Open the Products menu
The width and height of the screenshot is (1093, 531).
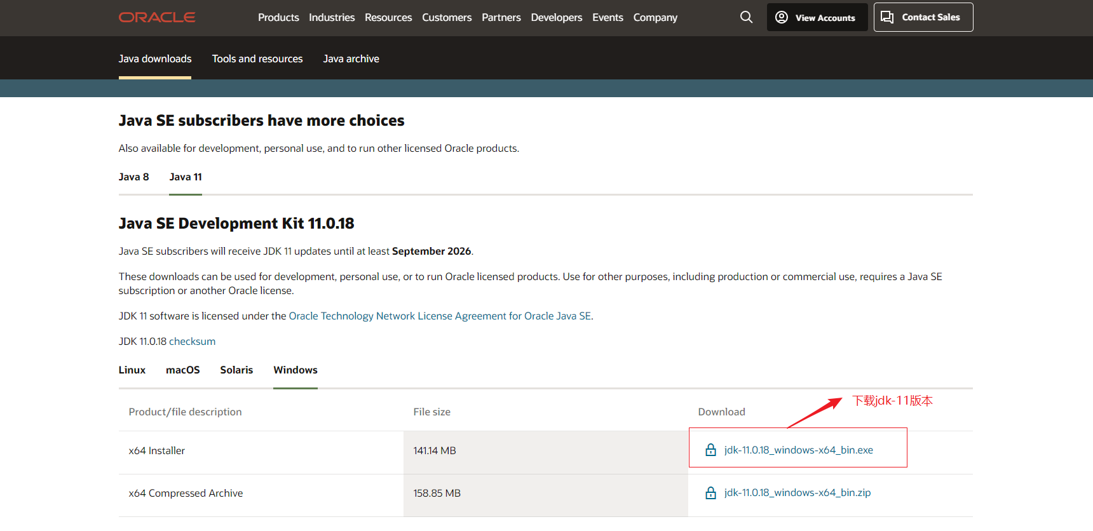pos(278,17)
